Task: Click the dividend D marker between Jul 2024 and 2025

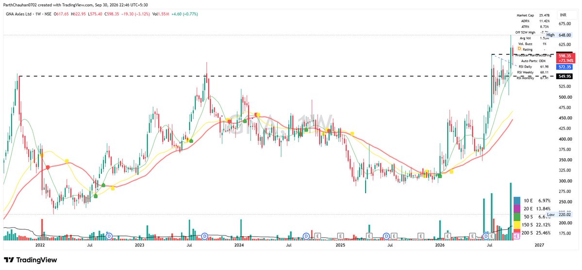Action: coord(306,236)
